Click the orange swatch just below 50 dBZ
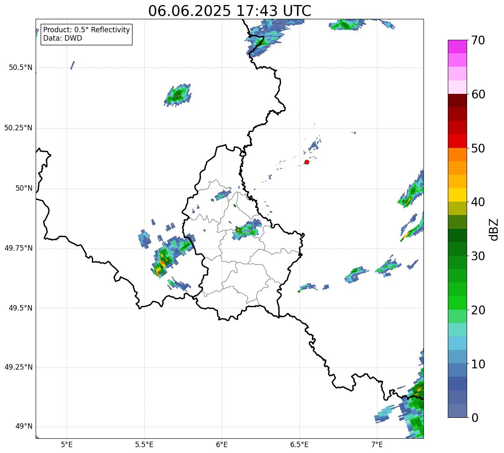Image resolution: width=504 pixels, height=453 pixels. click(x=457, y=155)
